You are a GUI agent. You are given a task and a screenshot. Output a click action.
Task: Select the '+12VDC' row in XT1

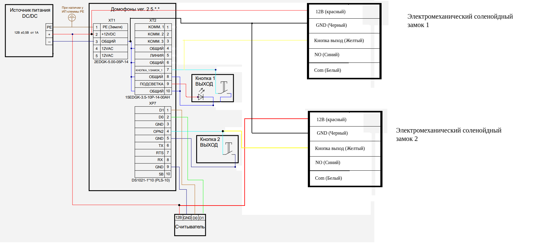pos(110,34)
